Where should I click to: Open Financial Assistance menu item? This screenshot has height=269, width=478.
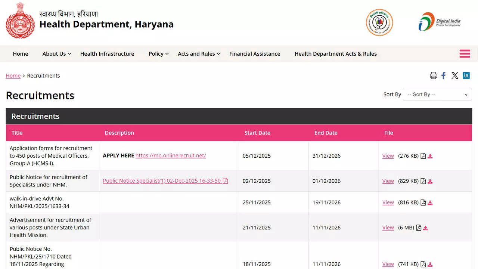pos(255,54)
